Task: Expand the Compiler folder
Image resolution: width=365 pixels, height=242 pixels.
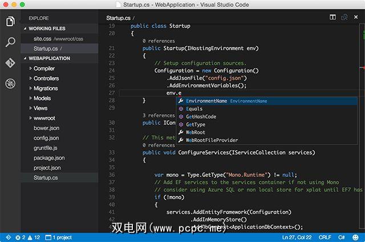Action: pyautogui.click(x=44, y=68)
